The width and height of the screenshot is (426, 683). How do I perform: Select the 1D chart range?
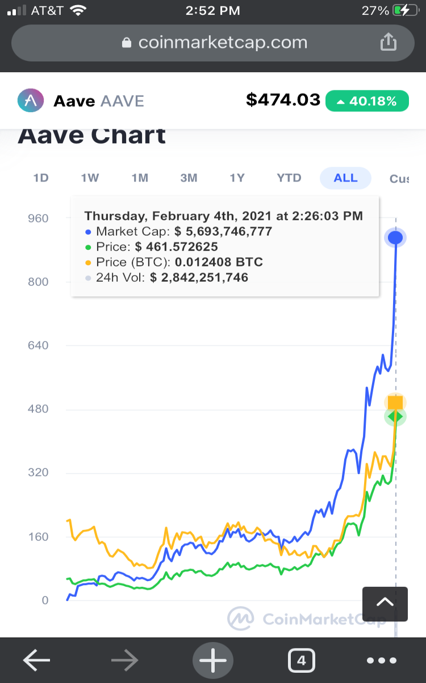click(41, 178)
